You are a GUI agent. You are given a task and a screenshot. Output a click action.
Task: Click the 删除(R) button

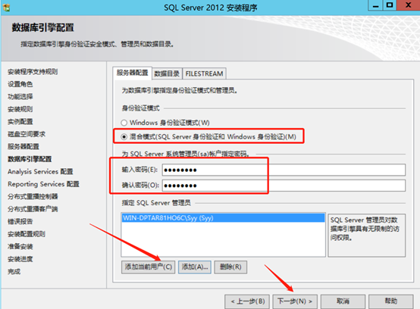(x=230, y=267)
